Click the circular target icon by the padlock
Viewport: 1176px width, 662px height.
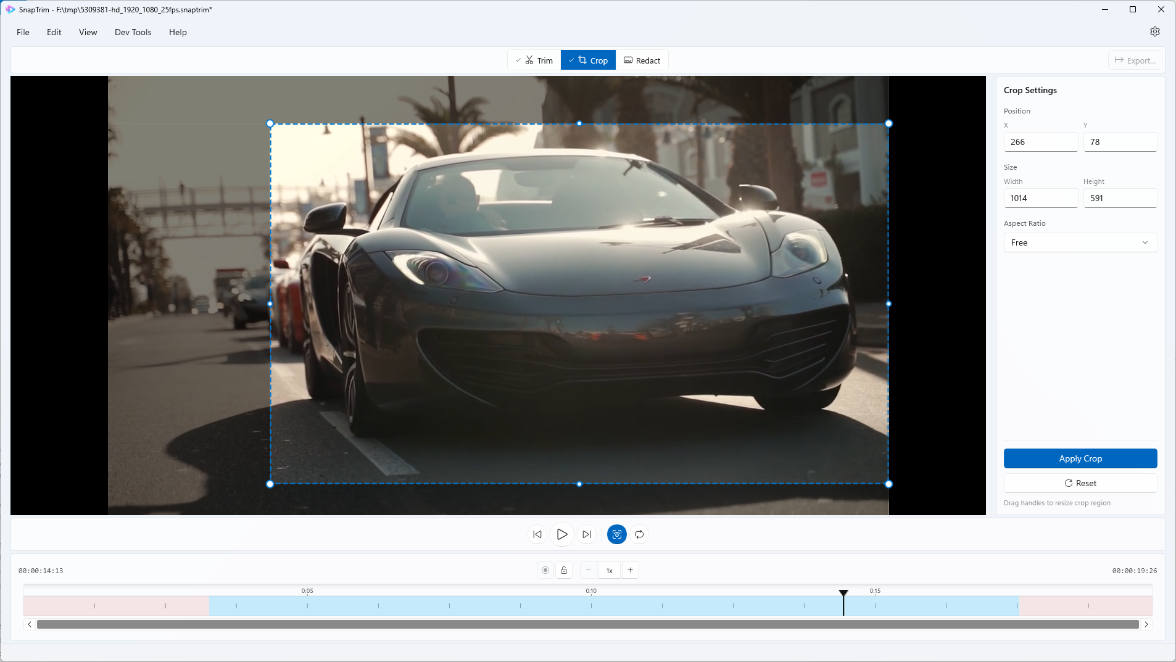[x=545, y=570]
